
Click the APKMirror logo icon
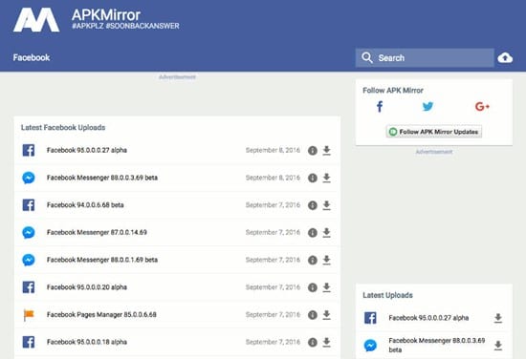[36, 20]
